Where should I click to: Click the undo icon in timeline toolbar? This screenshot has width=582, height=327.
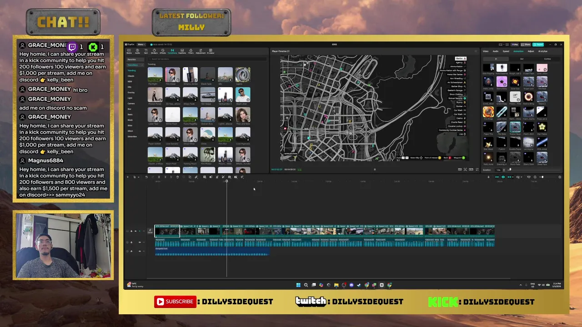[x=146, y=177]
